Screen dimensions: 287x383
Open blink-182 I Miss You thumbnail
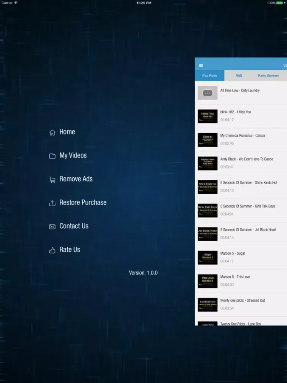(207, 116)
